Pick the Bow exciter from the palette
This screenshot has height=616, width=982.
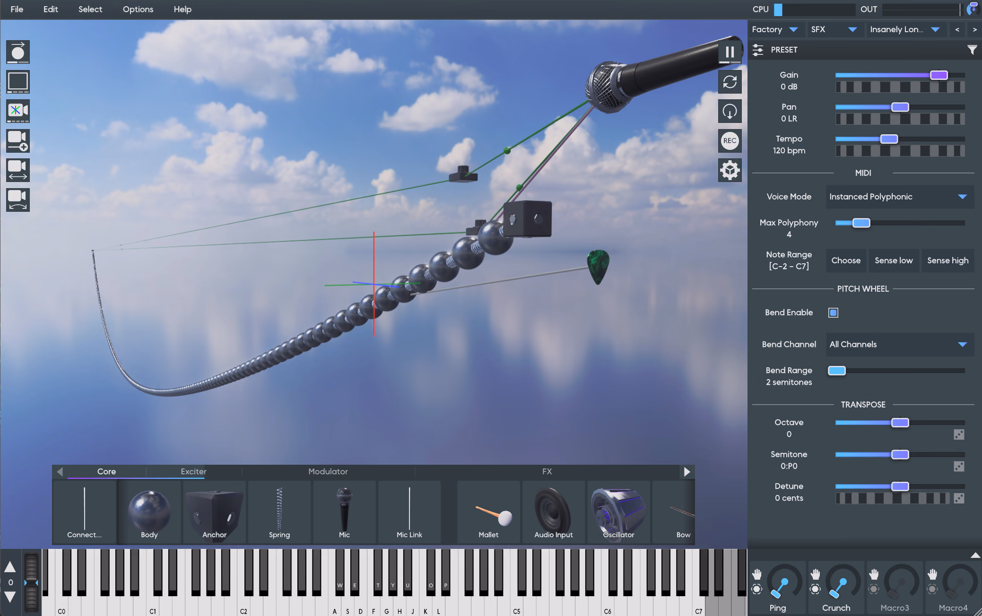coord(674,512)
